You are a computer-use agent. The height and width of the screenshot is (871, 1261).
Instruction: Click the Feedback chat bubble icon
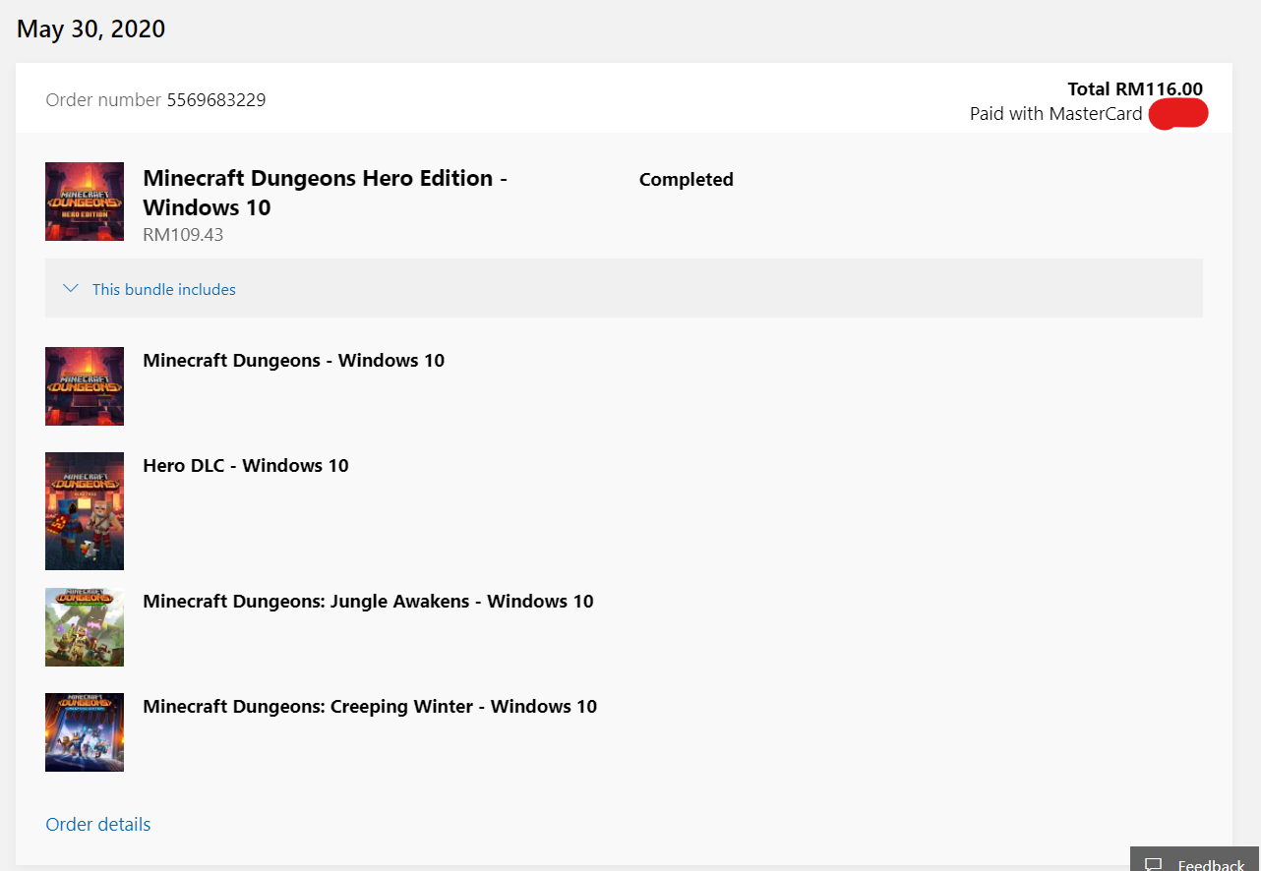point(1154,864)
